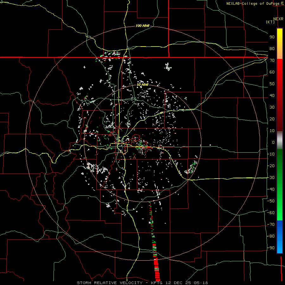Select the -50 value on velocity scale
The image size is (285, 285).
(271, 201)
